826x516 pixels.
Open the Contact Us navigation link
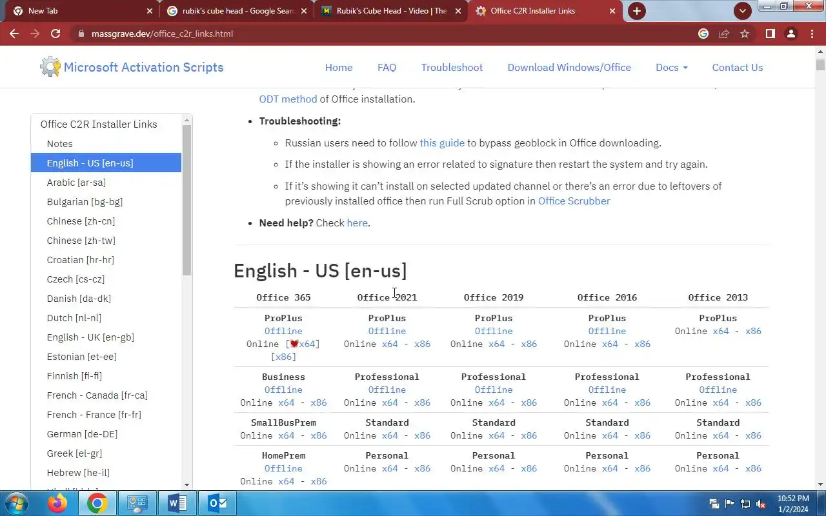point(737,67)
